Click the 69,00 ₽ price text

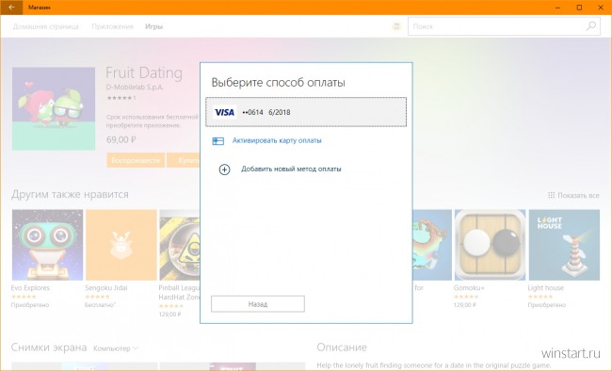(x=121, y=139)
